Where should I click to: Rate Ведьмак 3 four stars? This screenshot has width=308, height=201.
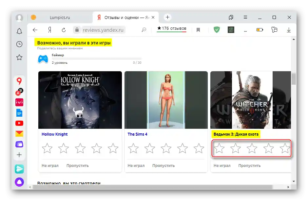click(268, 148)
